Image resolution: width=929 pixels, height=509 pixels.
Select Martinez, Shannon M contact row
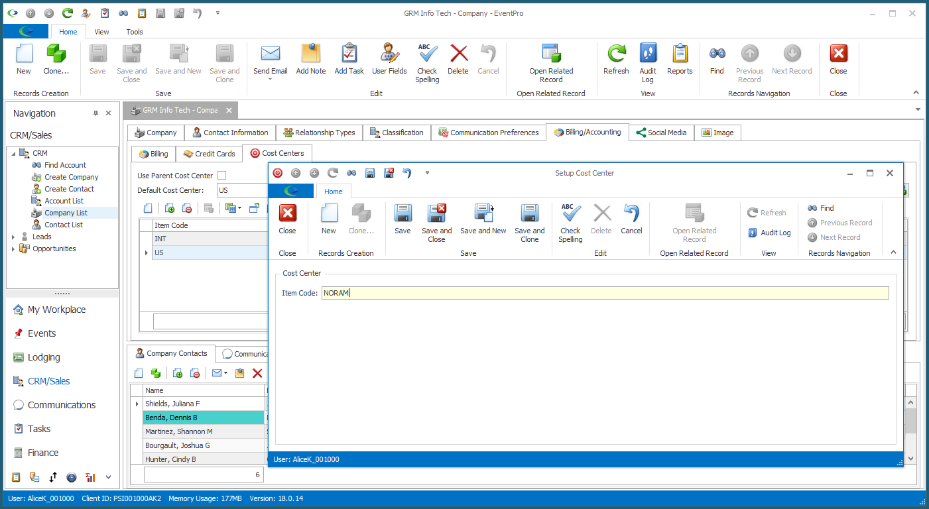203,431
